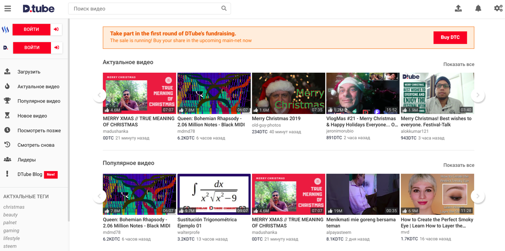Image resolution: width=505 pixels, height=251 pixels.
Task: Open the hamburger menu icon
Action: point(8,8)
